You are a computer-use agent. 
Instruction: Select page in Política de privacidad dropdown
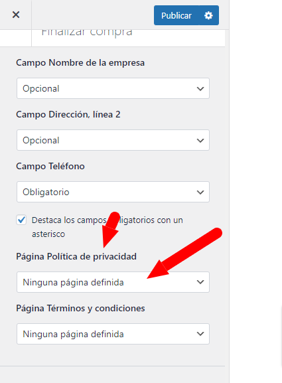113,282
